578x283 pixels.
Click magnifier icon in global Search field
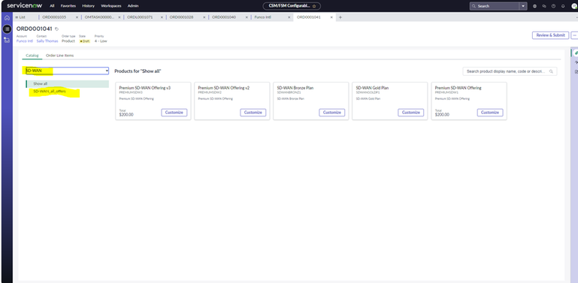474,6
